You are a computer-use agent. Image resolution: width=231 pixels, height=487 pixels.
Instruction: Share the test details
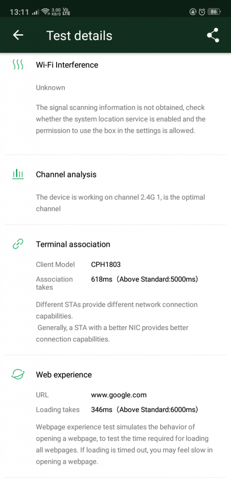pyautogui.click(x=213, y=35)
